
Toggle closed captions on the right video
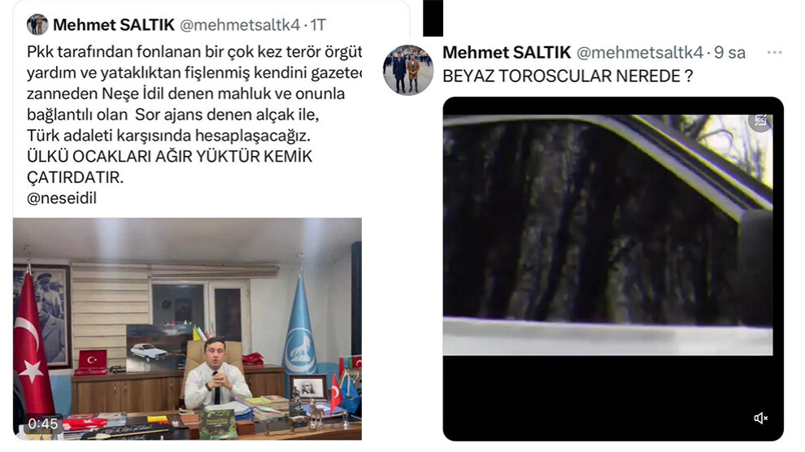[760, 121]
